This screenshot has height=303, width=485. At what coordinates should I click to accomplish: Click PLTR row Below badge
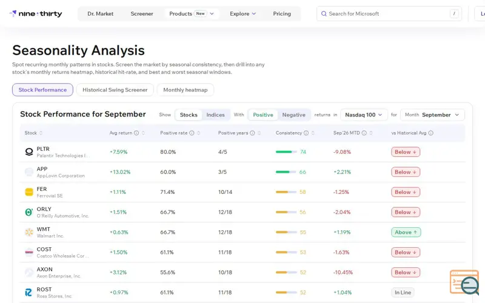406,152
